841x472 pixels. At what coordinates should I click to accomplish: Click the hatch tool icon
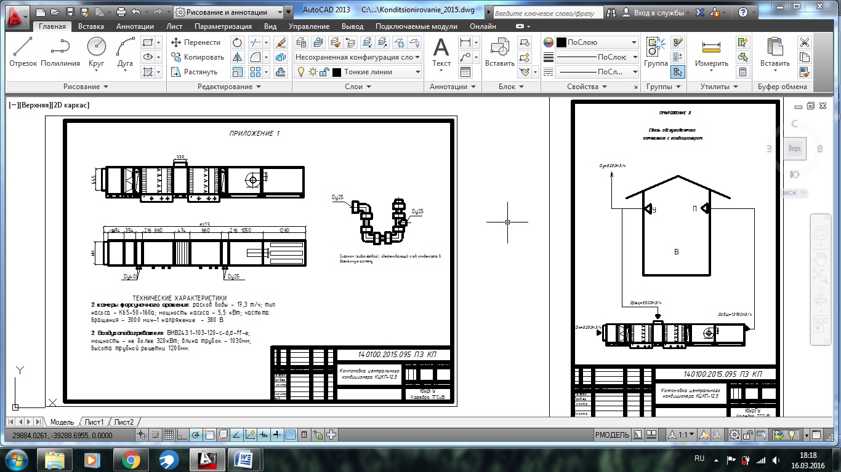tap(147, 72)
